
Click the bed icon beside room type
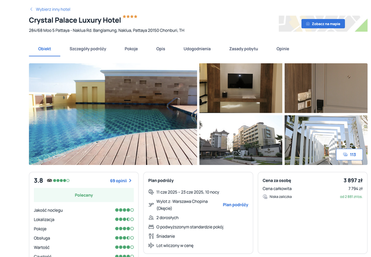click(x=151, y=227)
